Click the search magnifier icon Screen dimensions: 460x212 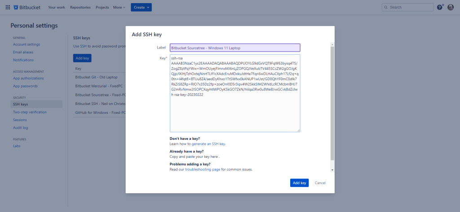pos(386,8)
